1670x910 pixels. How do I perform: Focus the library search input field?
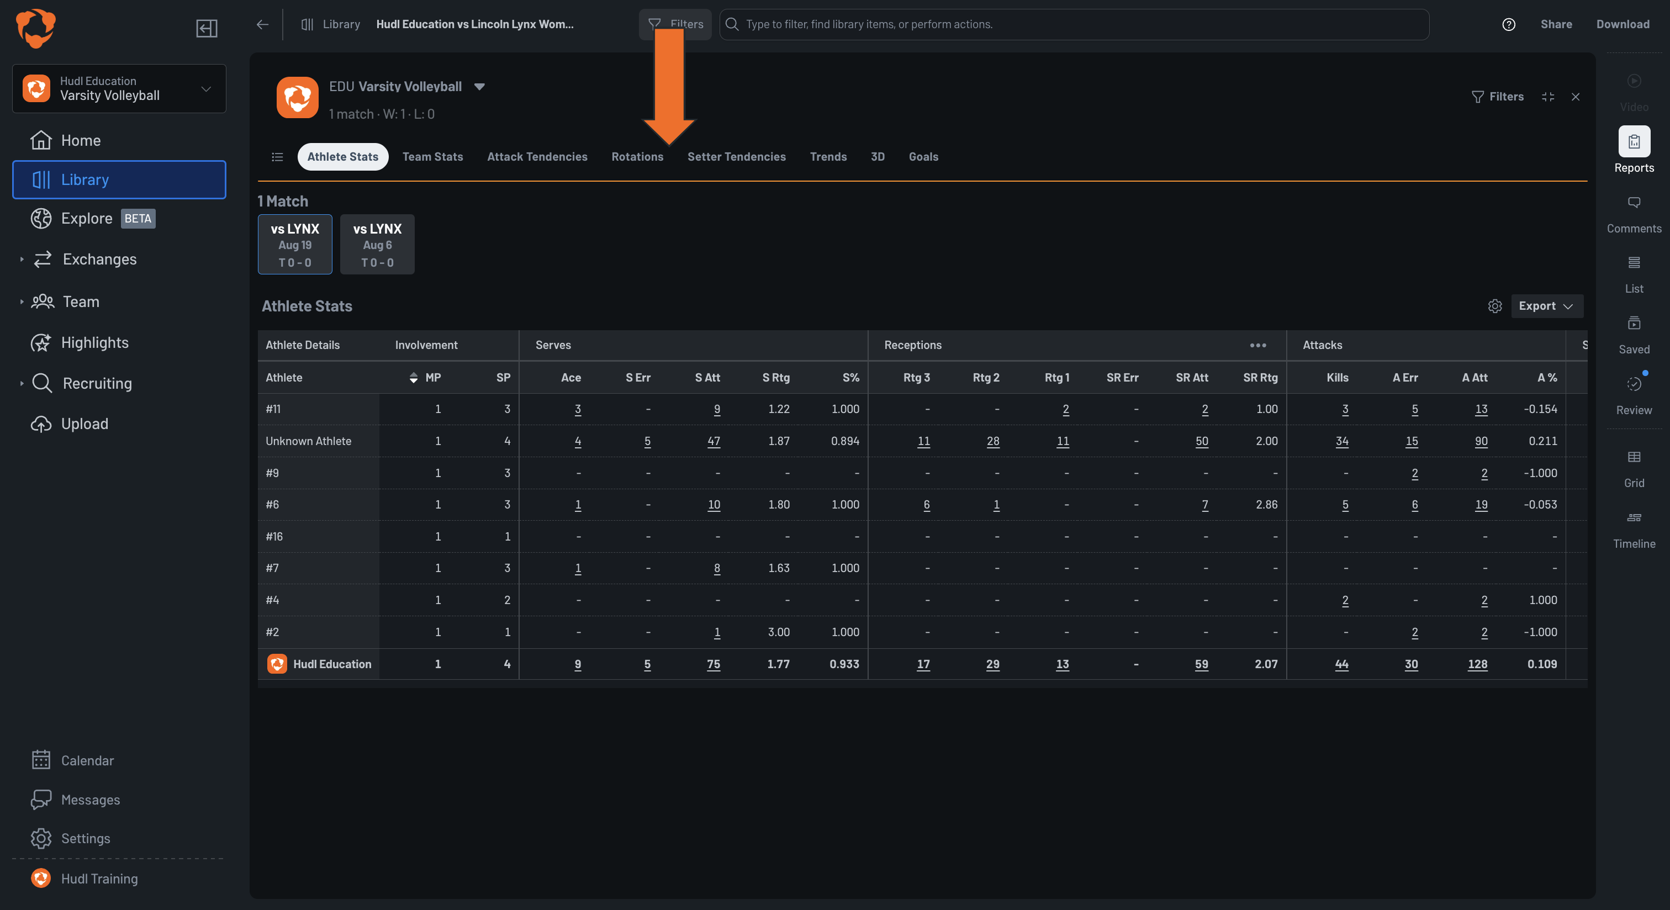1074,25
